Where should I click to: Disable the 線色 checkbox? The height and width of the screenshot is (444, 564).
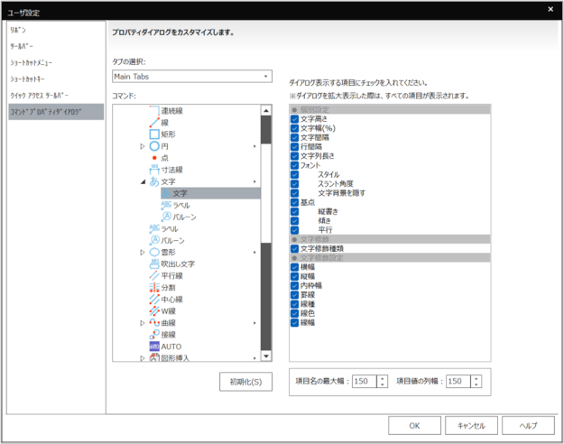tap(294, 312)
